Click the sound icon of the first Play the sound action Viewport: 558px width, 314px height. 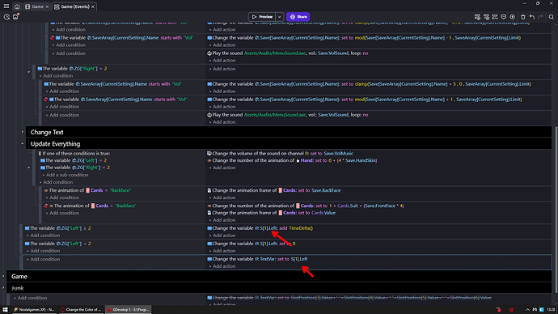coord(209,53)
